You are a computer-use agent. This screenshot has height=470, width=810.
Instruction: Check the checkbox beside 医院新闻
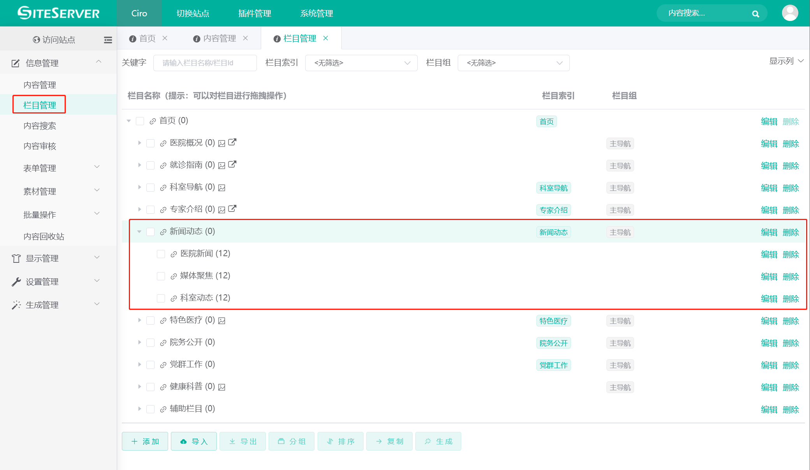point(161,253)
